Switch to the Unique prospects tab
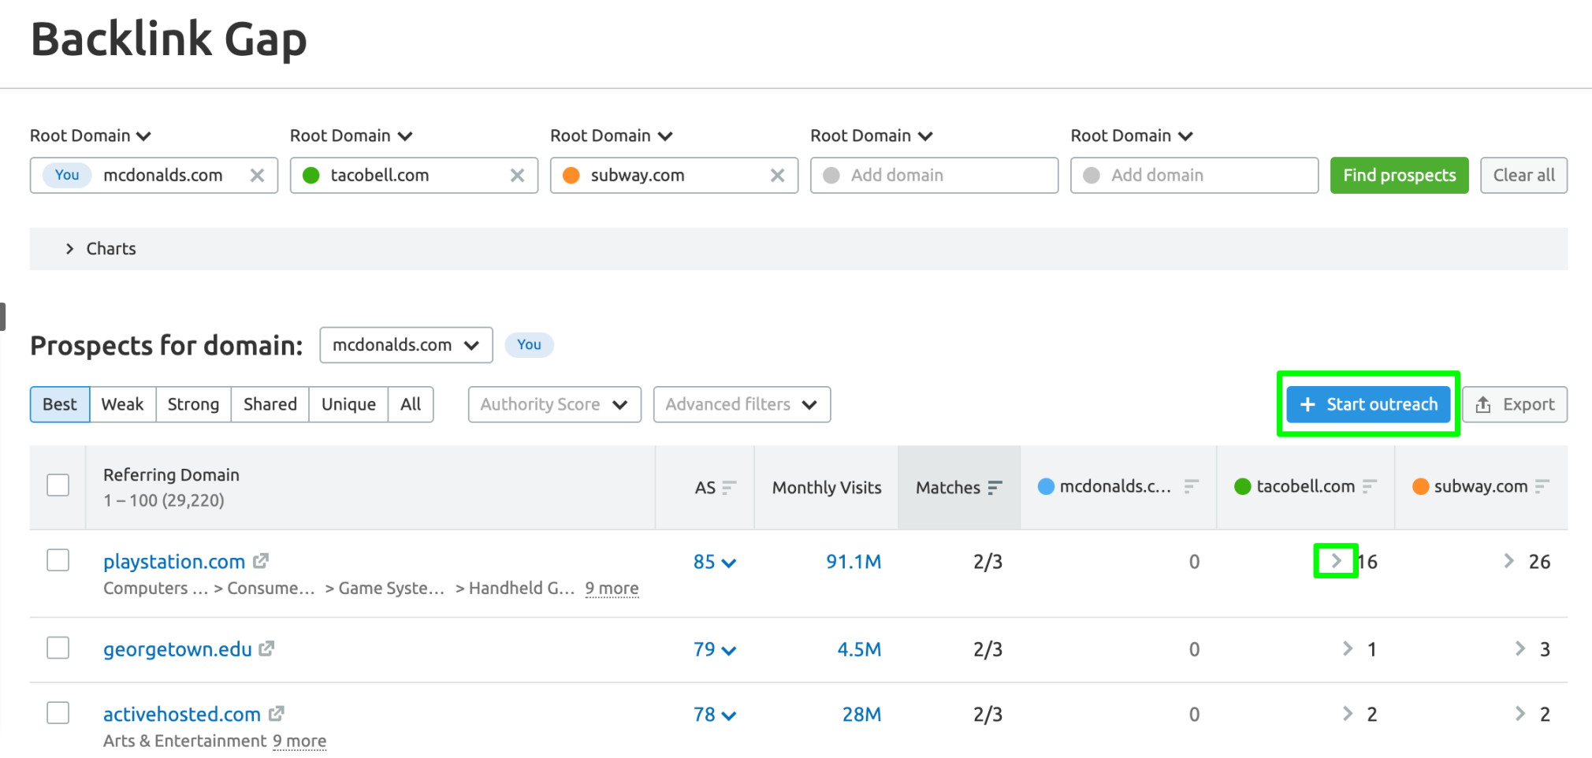The width and height of the screenshot is (1592, 758). point(348,404)
